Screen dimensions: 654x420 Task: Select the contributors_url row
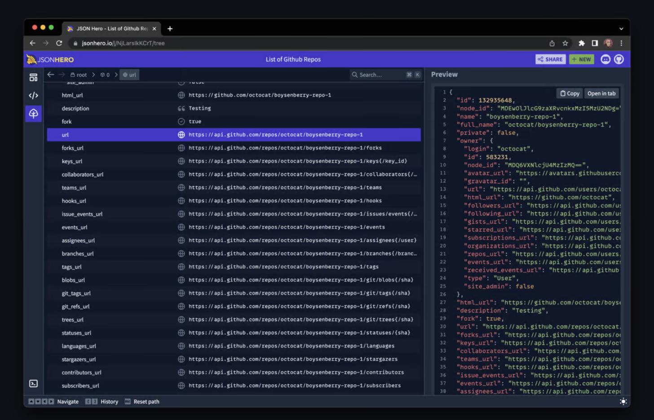[x=234, y=372]
